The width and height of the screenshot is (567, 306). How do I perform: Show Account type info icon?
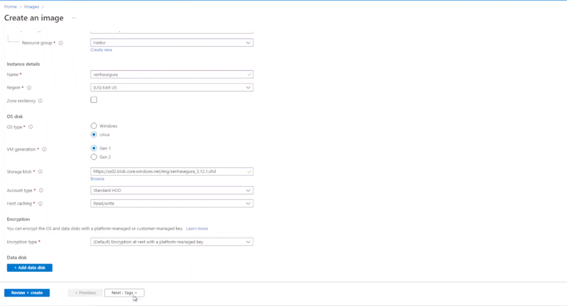pos(41,191)
